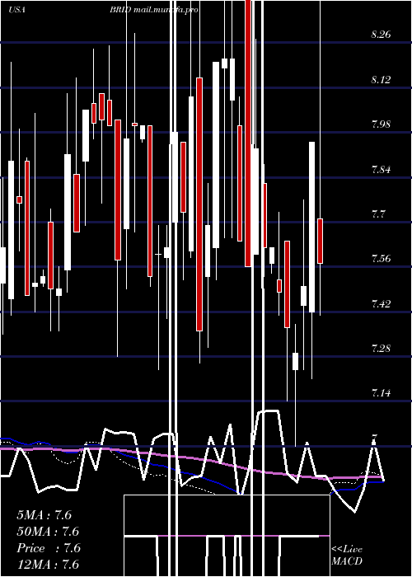Click the 7.42 price axis label
Image resolution: width=412 pixels, height=577 pixels.
(381, 303)
